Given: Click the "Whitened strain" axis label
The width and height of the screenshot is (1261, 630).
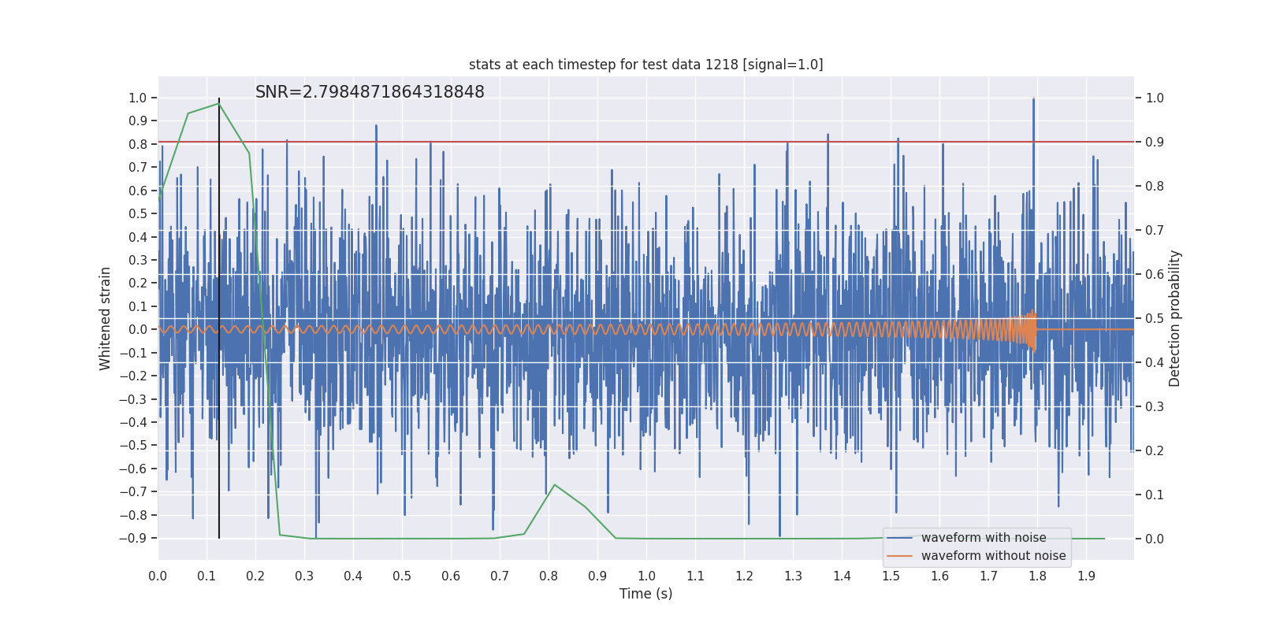Looking at the screenshot, I should pos(106,318).
